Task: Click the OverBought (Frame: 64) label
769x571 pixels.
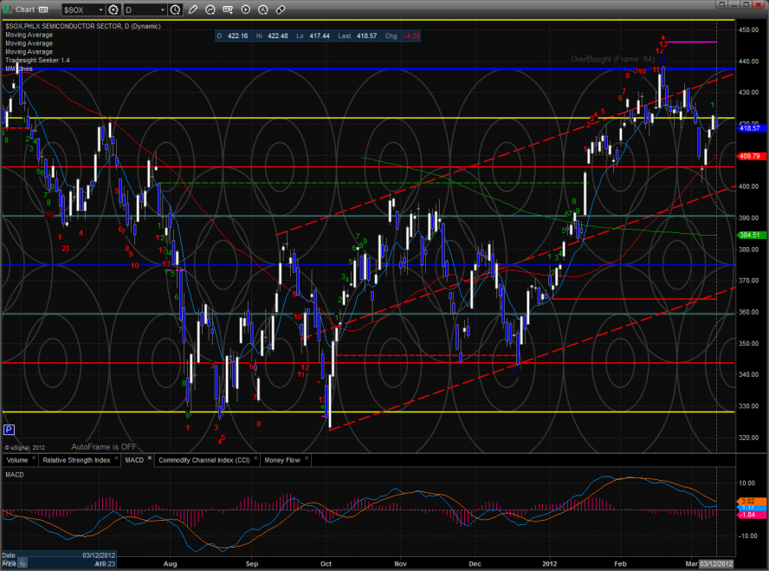Action: [612, 60]
